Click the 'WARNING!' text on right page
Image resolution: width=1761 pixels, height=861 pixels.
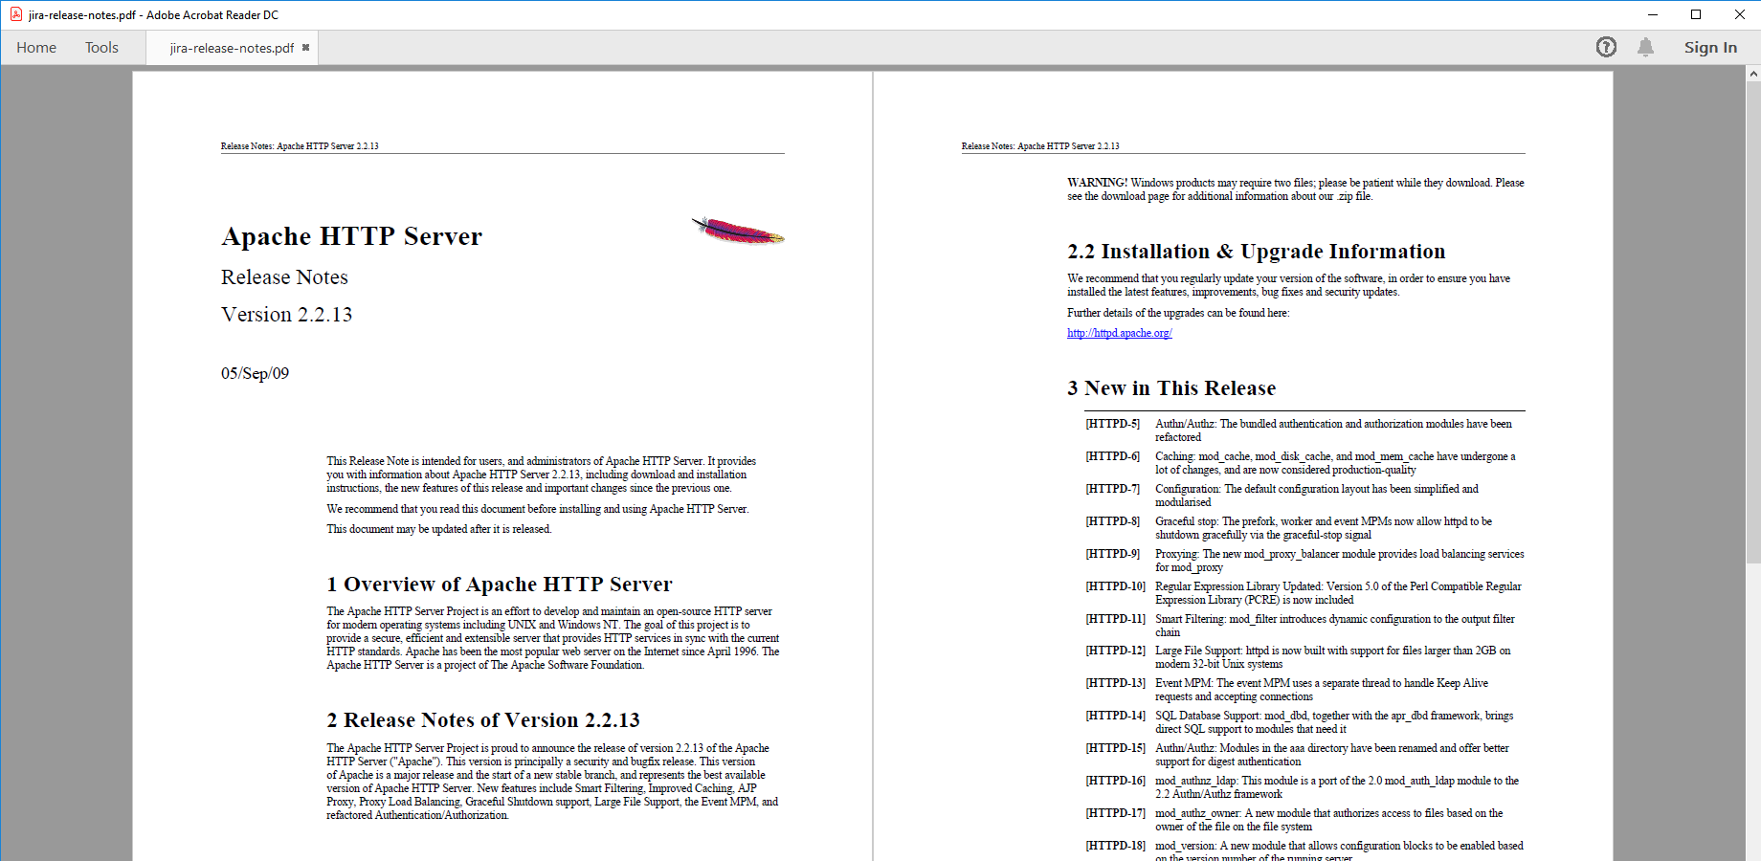tap(1097, 183)
